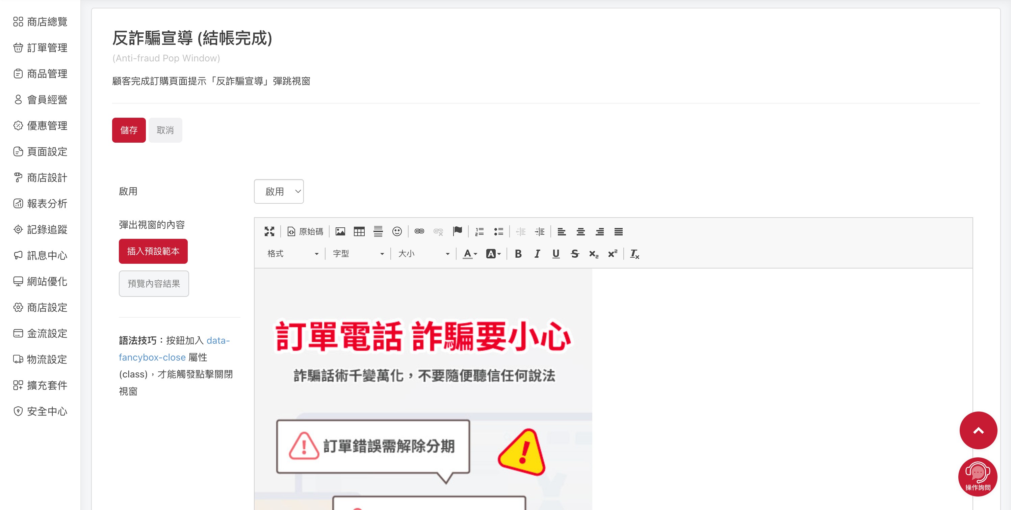Insert an image via toolbar icon

point(340,231)
